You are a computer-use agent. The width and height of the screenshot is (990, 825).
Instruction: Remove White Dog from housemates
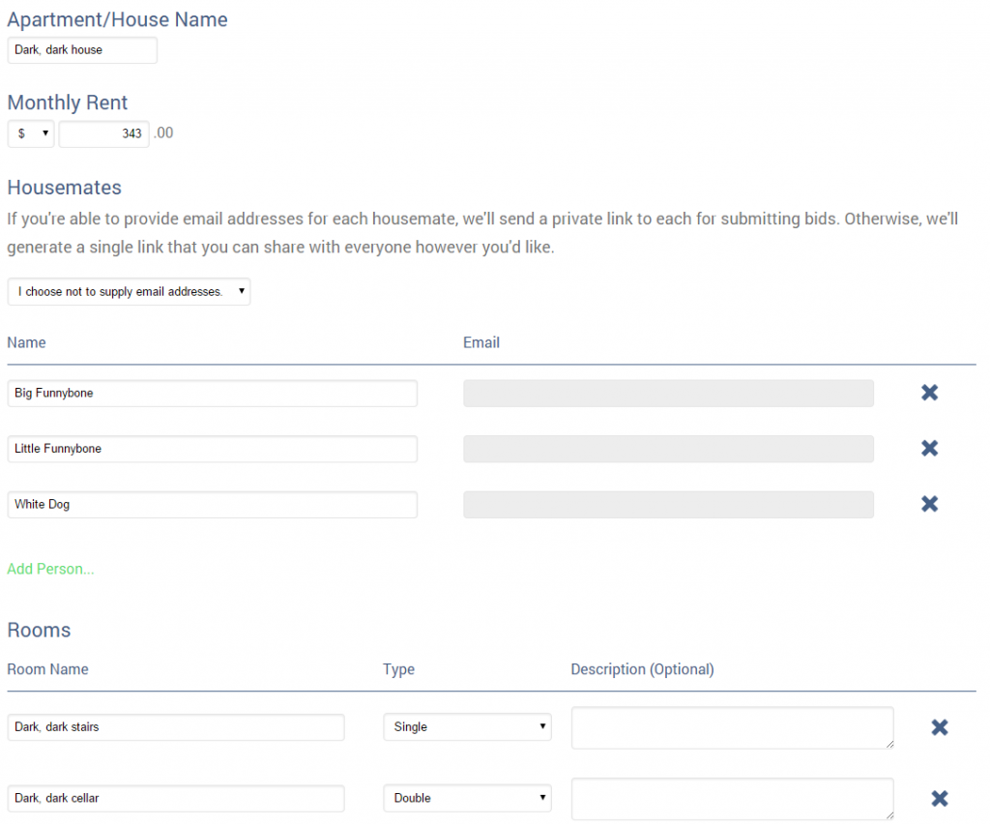(929, 504)
